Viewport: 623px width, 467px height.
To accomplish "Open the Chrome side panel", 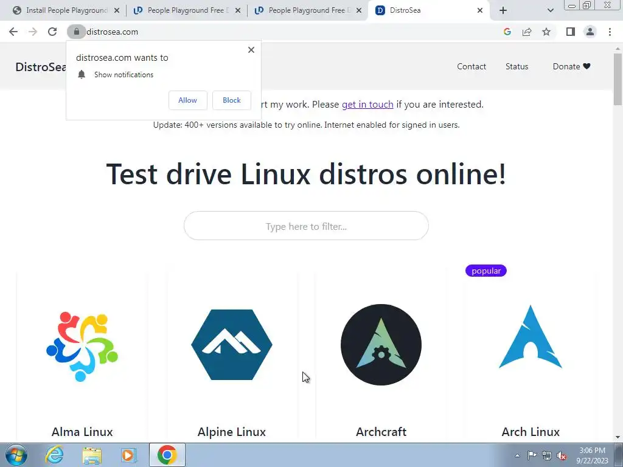I will point(571,32).
